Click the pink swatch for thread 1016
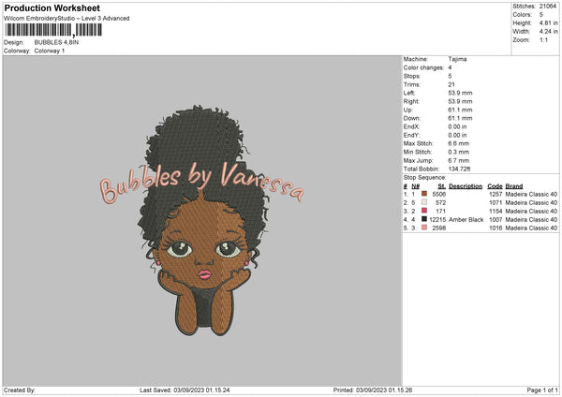This screenshot has height=397, width=562. click(x=424, y=228)
